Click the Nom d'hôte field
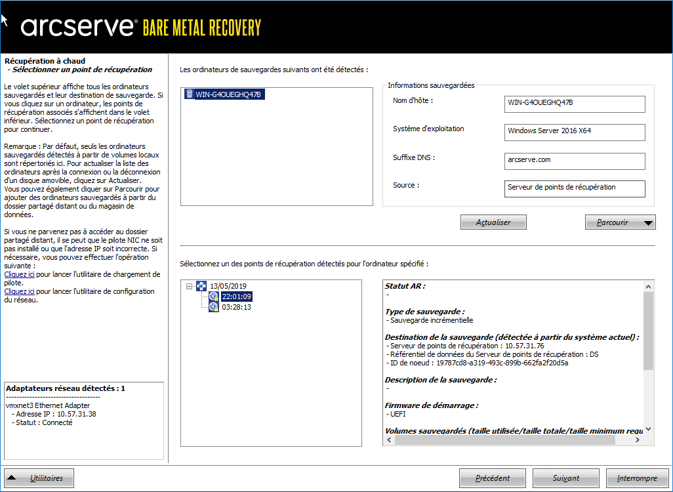 [x=575, y=104]
